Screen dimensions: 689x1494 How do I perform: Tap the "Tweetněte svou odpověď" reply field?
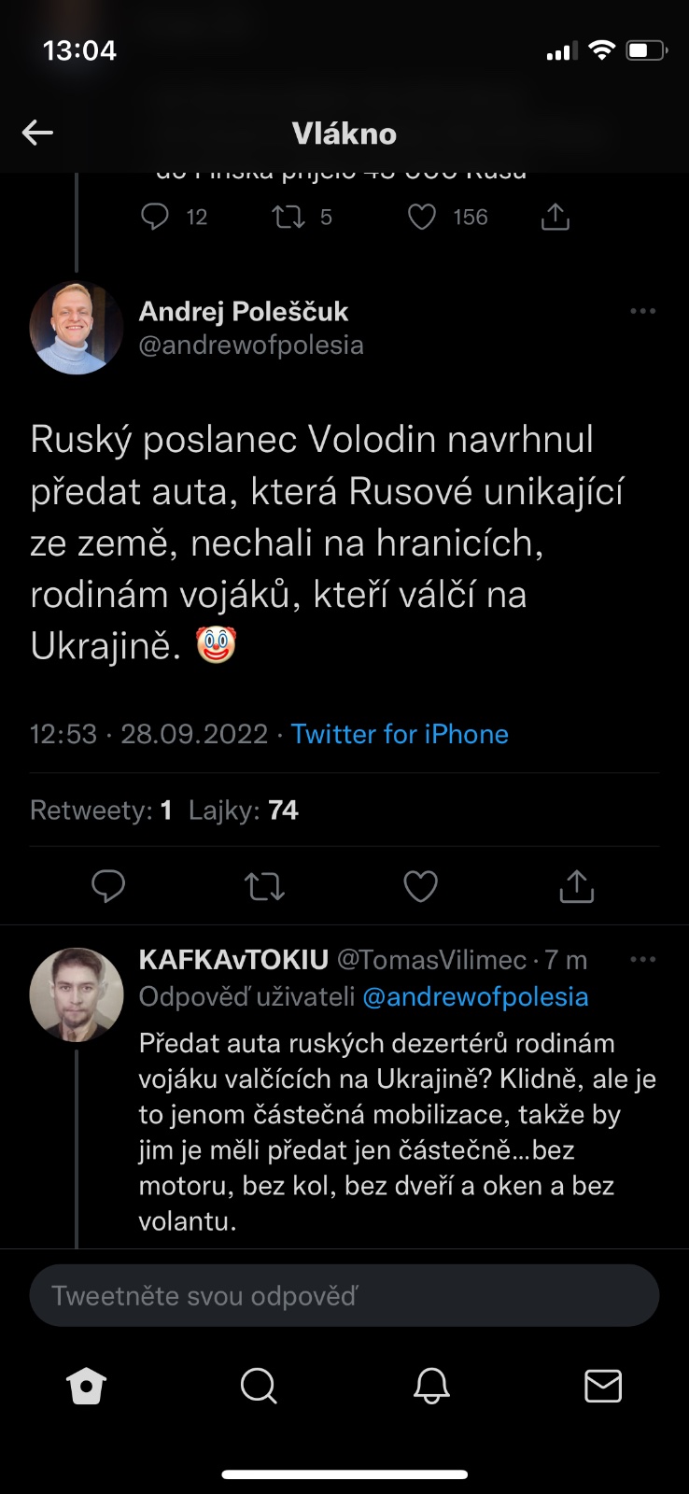tap(344, 1296)
